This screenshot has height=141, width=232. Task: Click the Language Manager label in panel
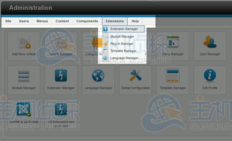pos(98,88)
